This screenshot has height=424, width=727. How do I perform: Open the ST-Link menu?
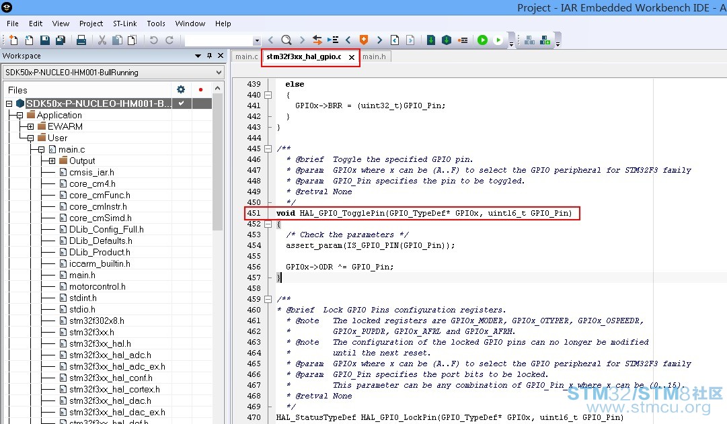click(x=124, y=24)
